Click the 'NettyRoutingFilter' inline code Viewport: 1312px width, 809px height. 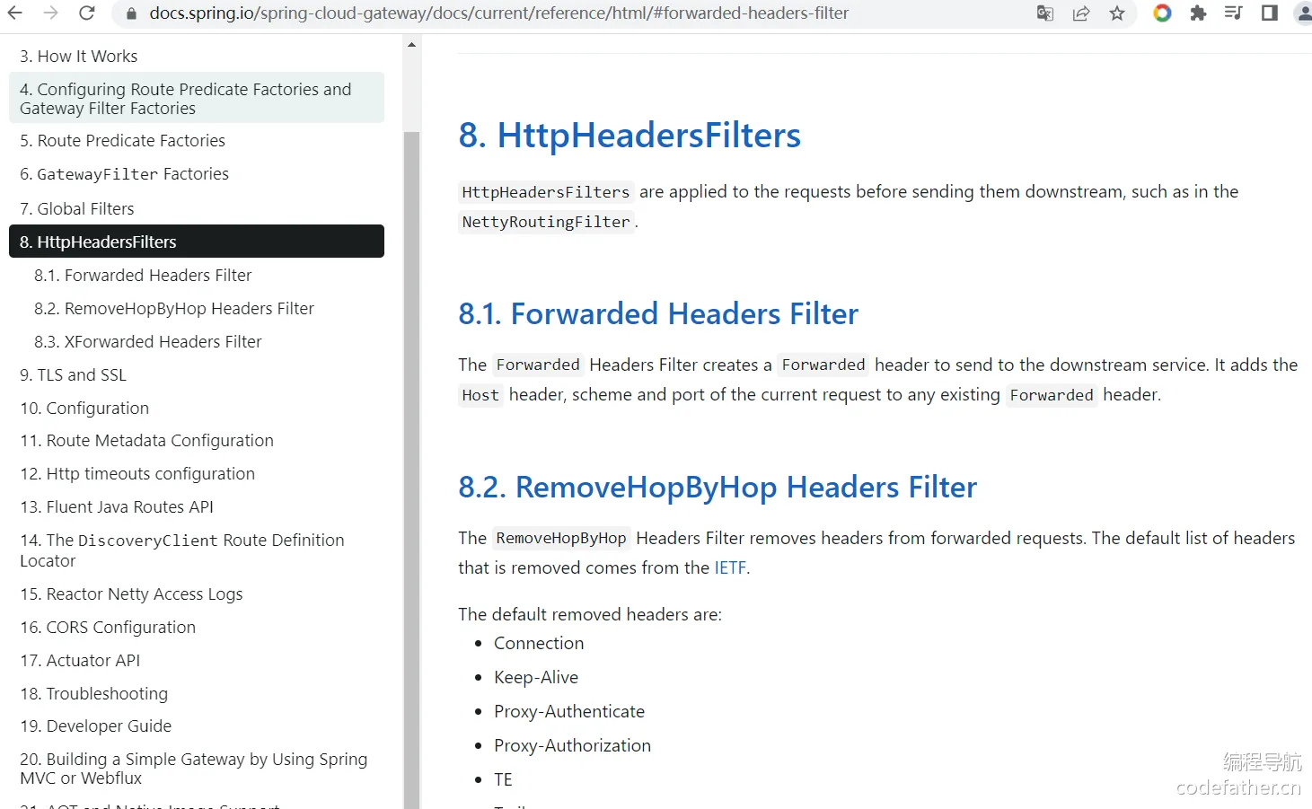coord(546,222)
